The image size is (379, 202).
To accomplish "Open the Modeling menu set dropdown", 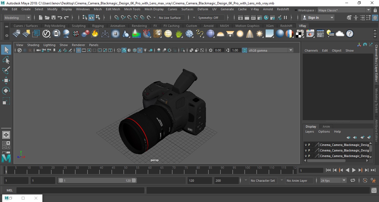I will (17, 17).
